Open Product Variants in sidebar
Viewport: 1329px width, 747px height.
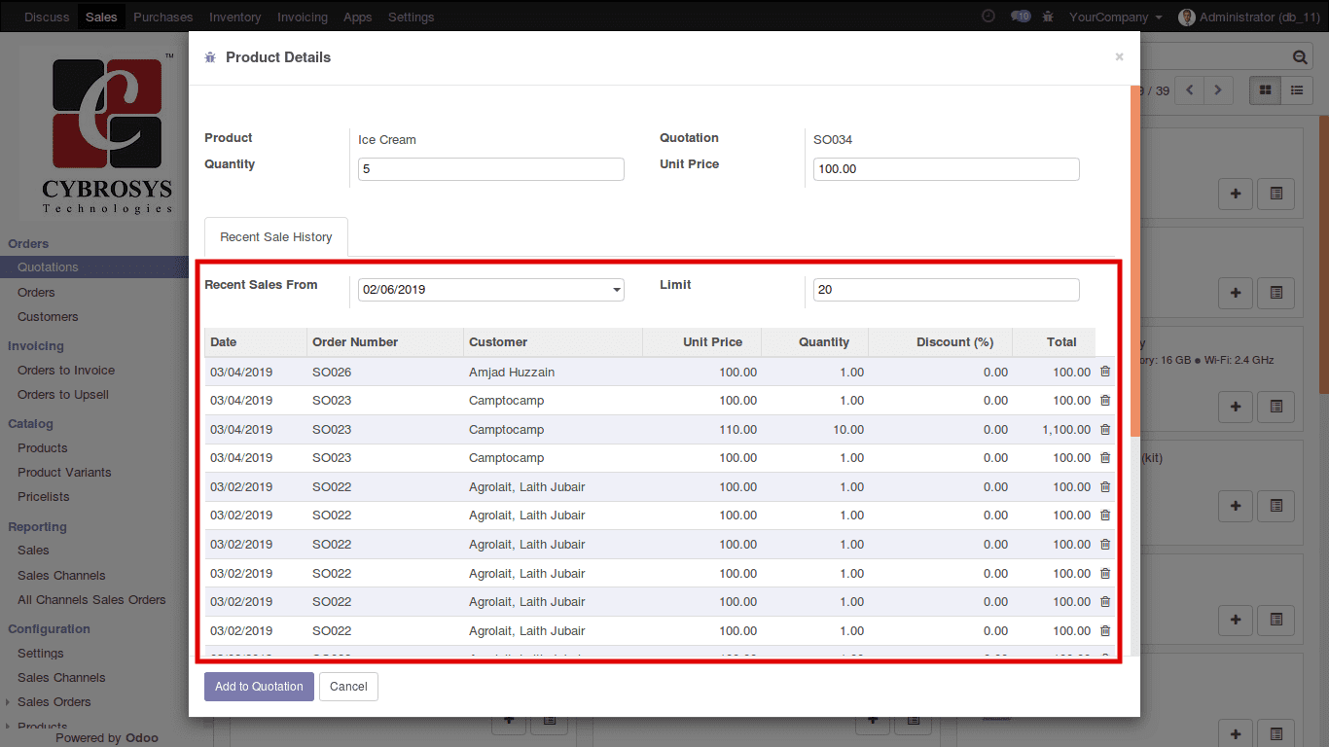click(x=64, y=473)
